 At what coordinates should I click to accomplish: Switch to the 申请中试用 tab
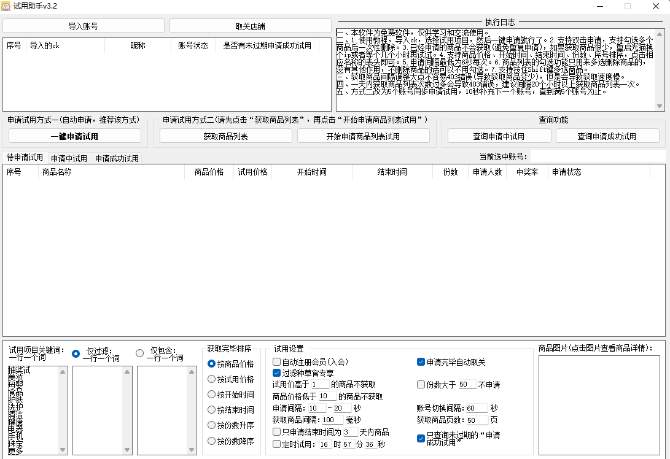(69, 158)
